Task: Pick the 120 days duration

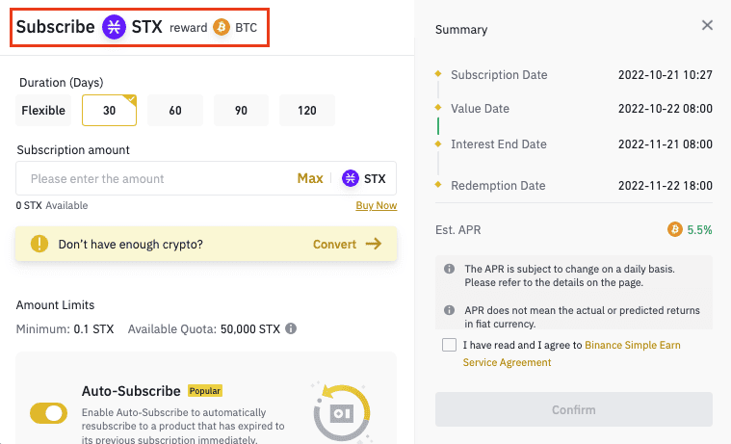Action: click(x=307, y=111)
